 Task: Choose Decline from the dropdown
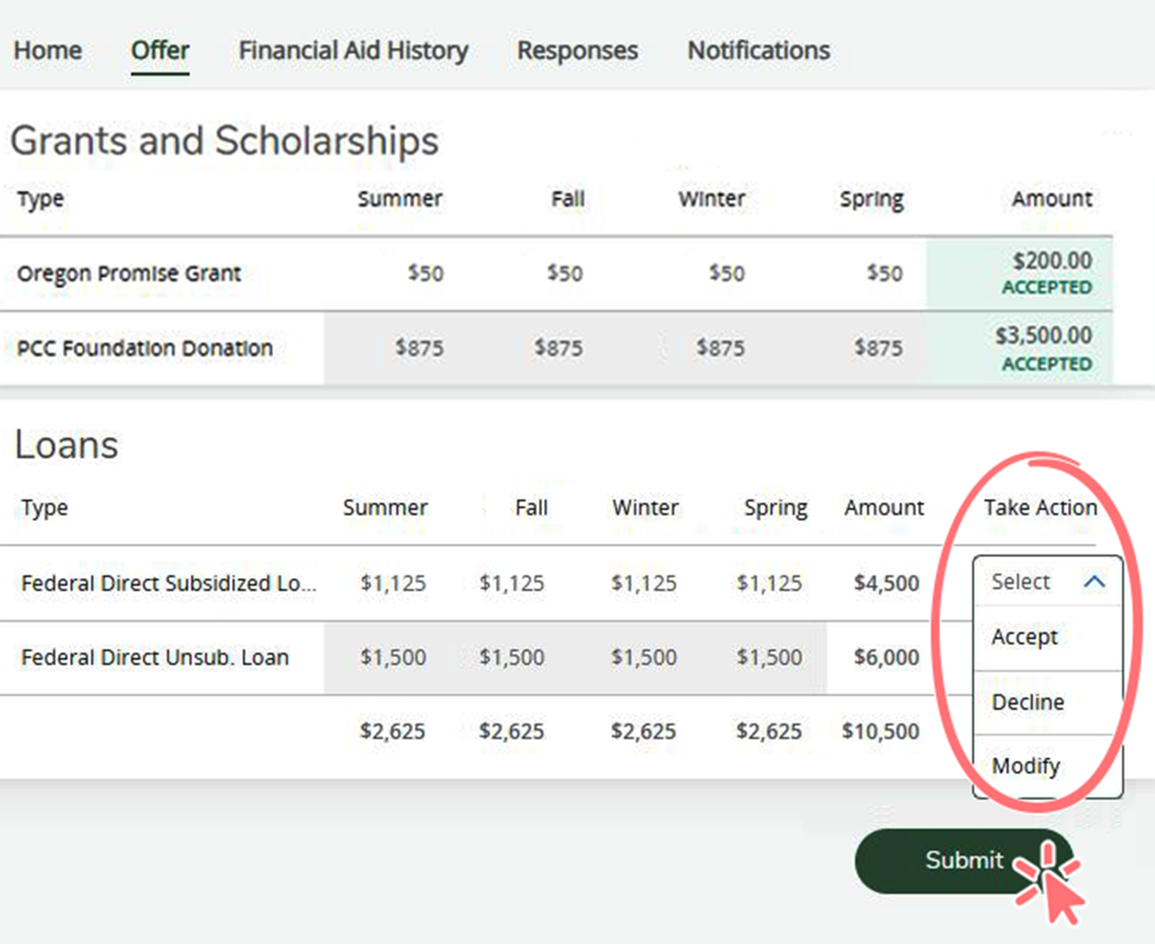[x=1027, y=702]
